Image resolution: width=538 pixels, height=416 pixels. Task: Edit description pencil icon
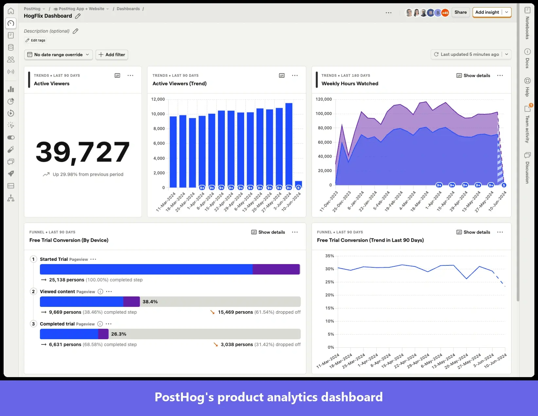(x=76, y=31)
